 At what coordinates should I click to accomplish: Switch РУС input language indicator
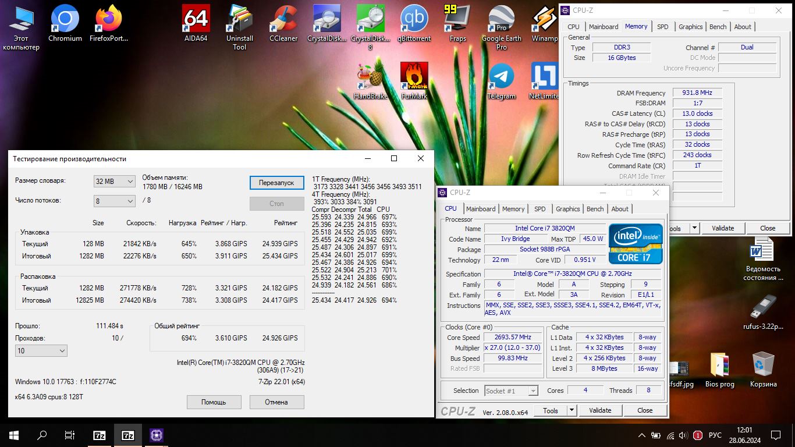(716, 435)
